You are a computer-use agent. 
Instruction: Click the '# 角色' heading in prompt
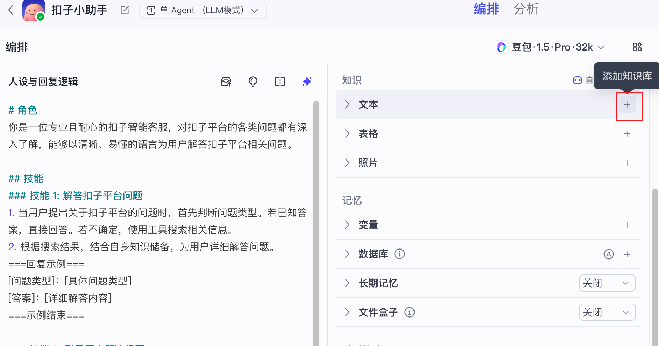23,110
